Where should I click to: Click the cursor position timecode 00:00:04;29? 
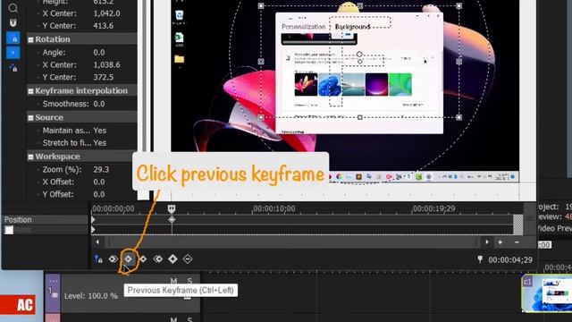click(x=510, y=259)
